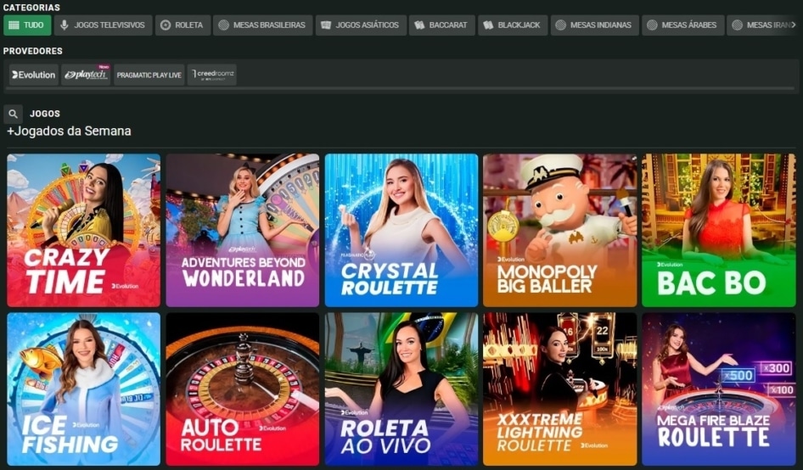Open the Ice Fishing game
The width and height of the screenshot is (803, 470).
pos(83,389)
